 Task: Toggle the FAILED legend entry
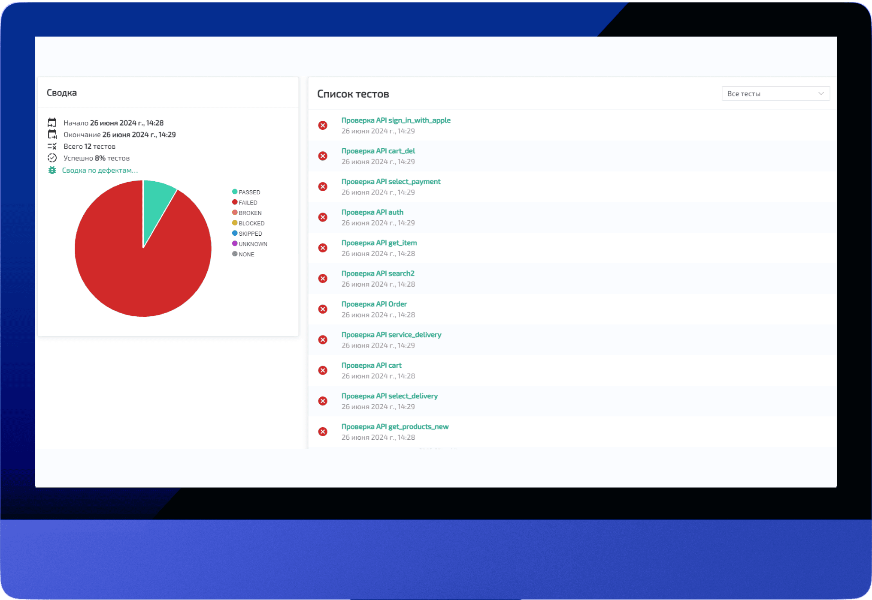pyautogui.click(x=245, y=202)
